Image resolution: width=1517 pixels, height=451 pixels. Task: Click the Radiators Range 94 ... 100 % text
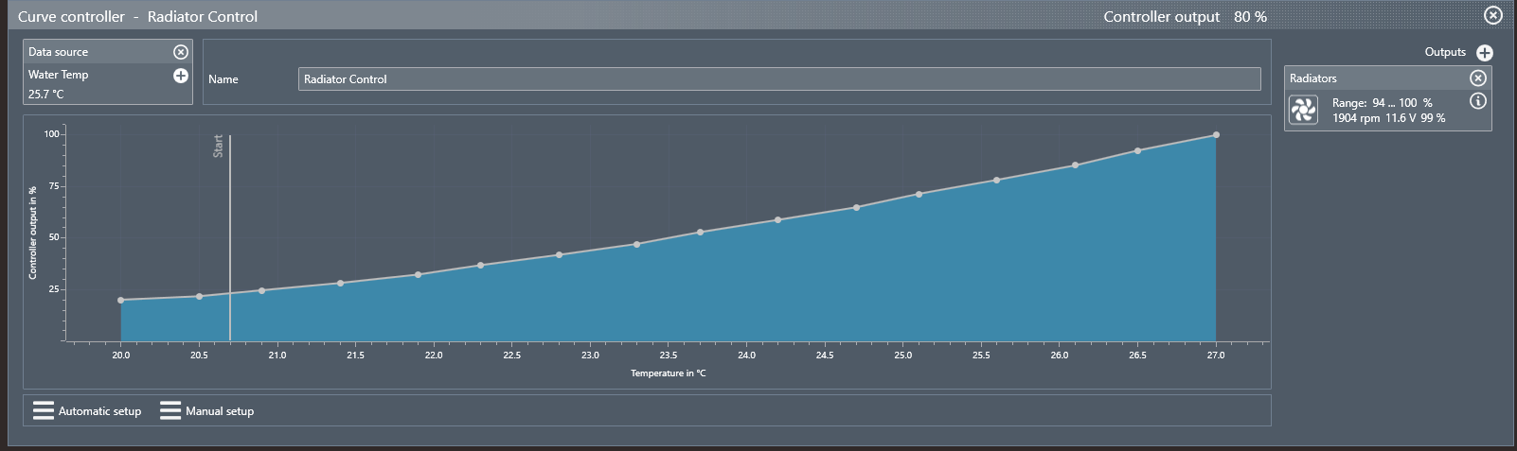pos(1382,103)
